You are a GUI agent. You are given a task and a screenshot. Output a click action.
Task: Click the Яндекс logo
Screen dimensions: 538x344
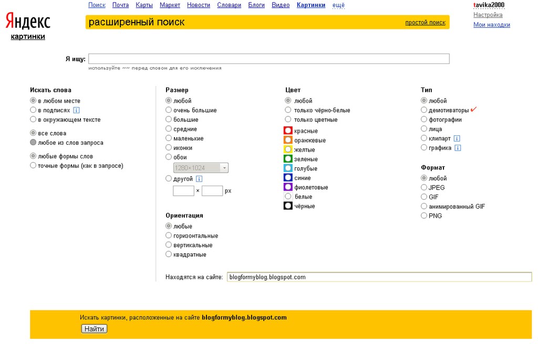pyautogui.click(x=28, y=21)
